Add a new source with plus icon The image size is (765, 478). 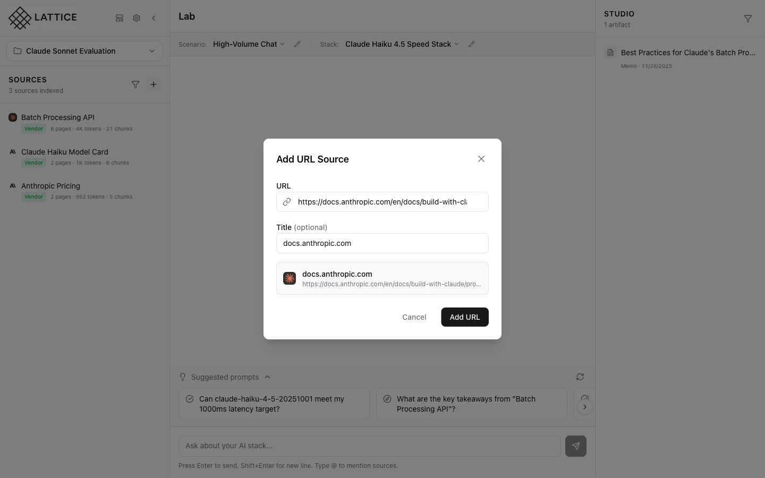pos(154,84)
